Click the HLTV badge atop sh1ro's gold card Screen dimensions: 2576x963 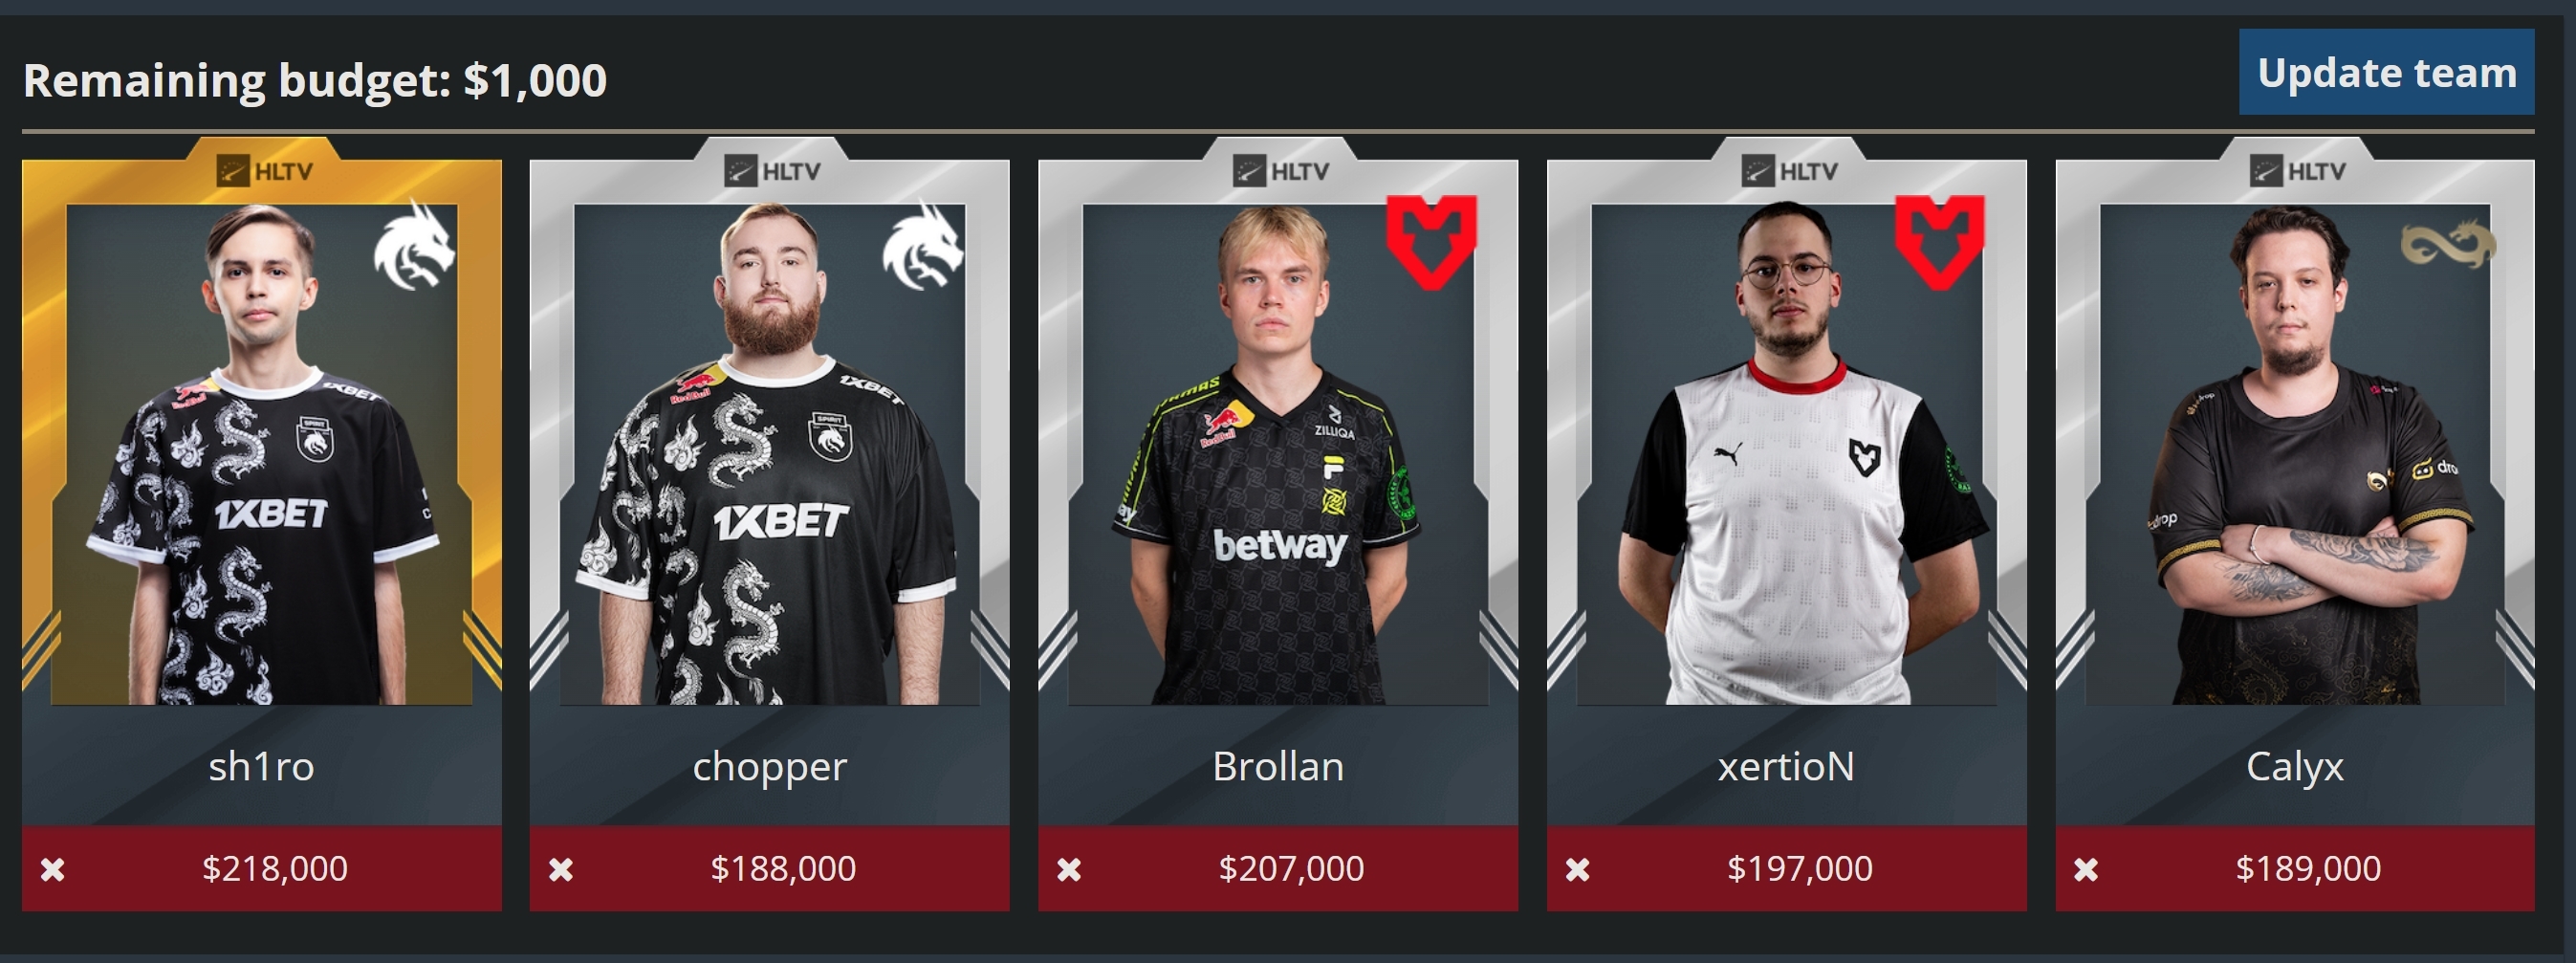(x=264, y=171)
